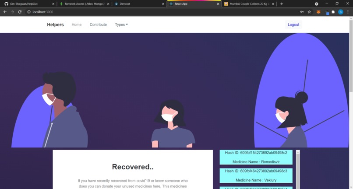This screenshot has height=189, width=353.
Task: Select the React App tab
Action: (194, 4)
